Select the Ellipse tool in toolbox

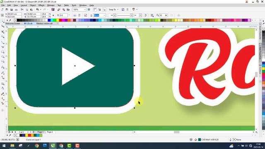point(2,56)
